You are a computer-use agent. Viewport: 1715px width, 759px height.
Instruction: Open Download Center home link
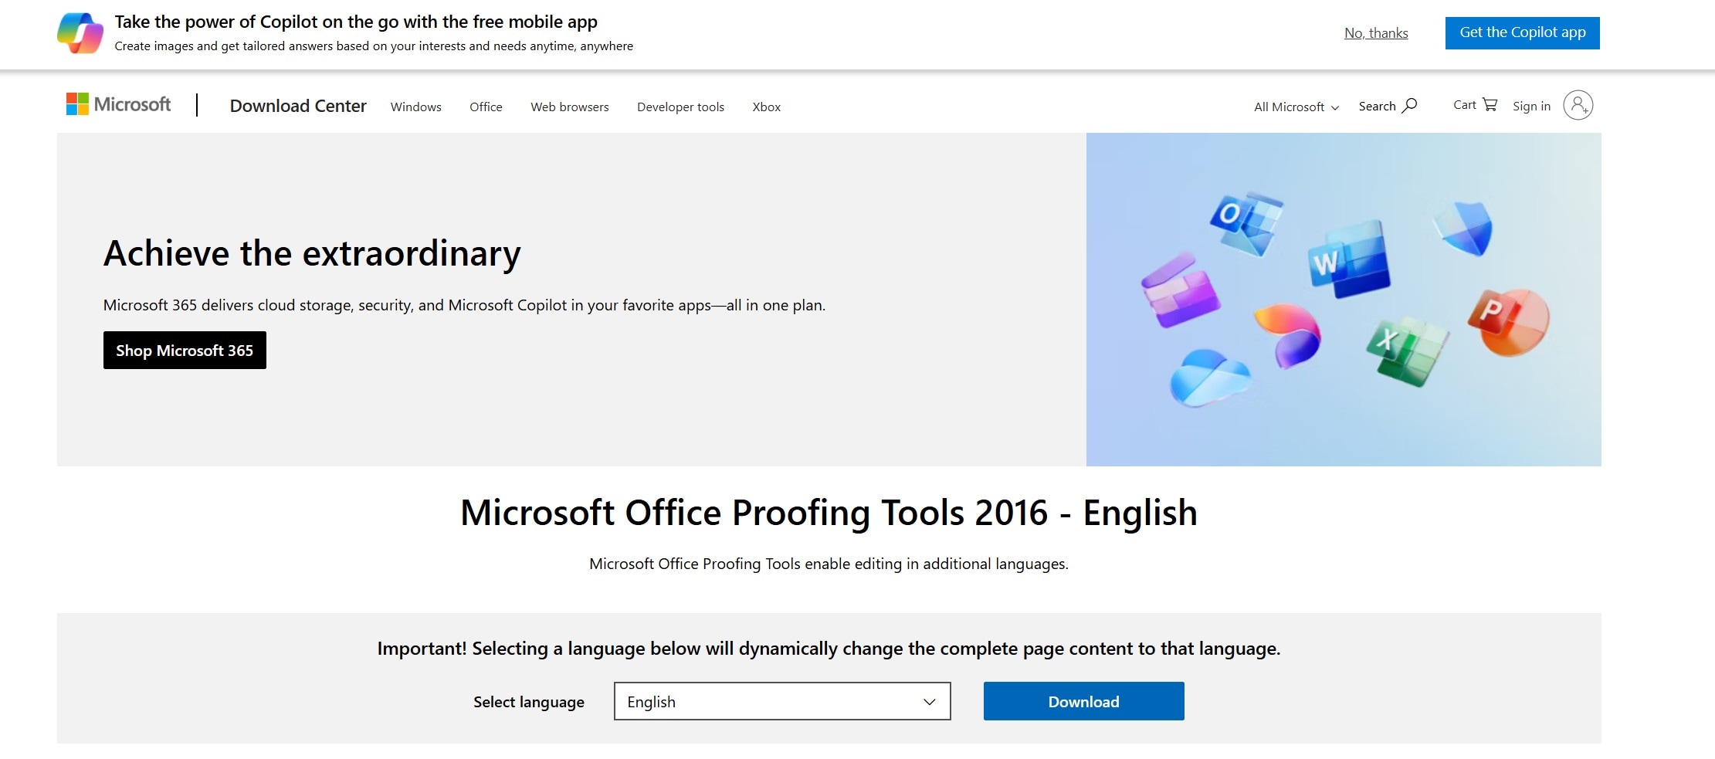[x=298, y=106]
